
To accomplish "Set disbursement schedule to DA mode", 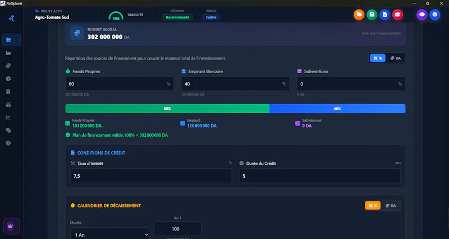I will 391,205.
